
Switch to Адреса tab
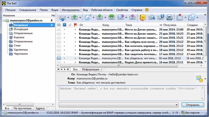click(40, 108)
